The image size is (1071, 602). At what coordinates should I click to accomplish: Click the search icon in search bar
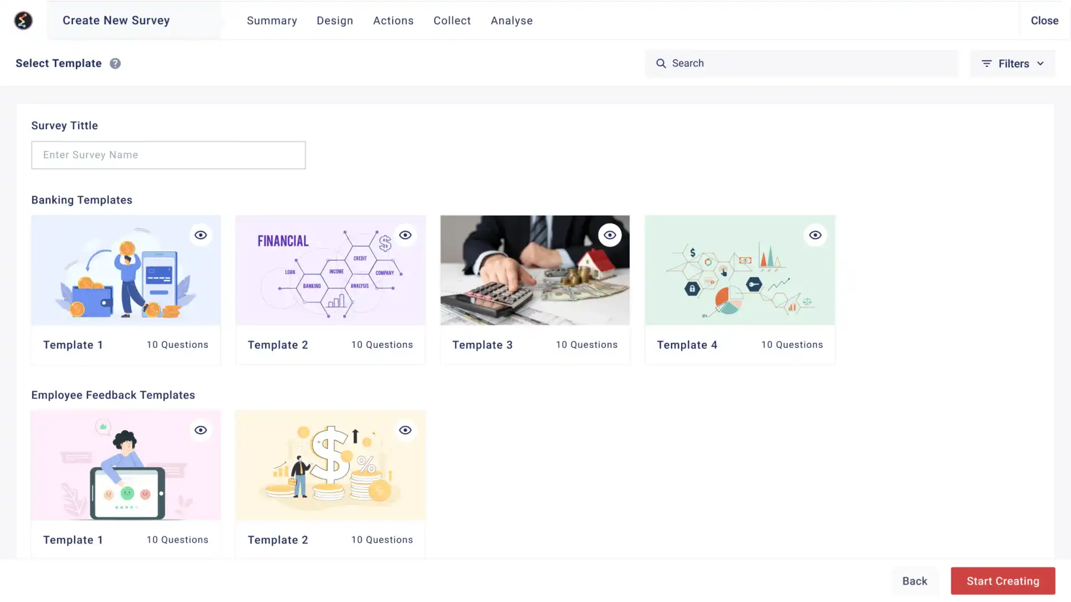click(x=660, y=63)
